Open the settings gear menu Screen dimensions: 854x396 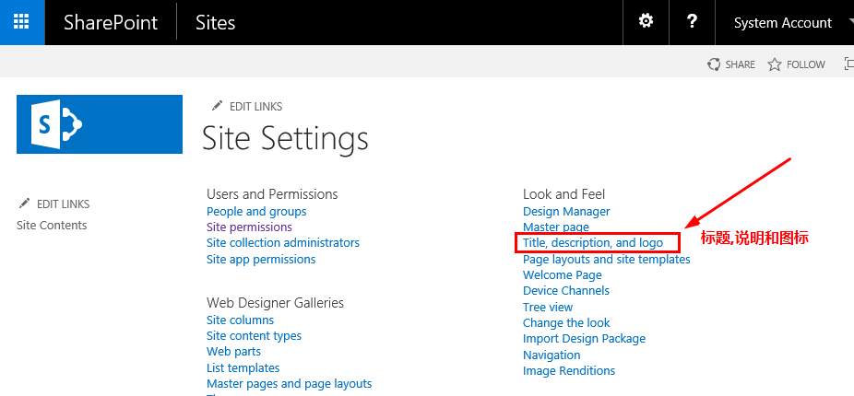[646, 22]
